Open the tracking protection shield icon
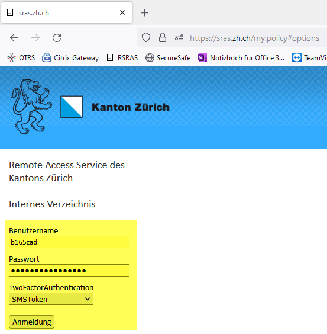The image size is (327, 334). pyautogui.click(x=146, y=38)
